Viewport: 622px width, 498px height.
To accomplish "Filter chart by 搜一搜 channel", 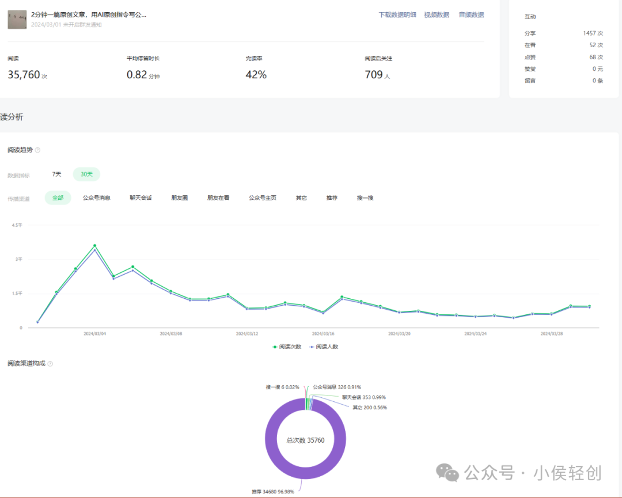I will (365, 197).
